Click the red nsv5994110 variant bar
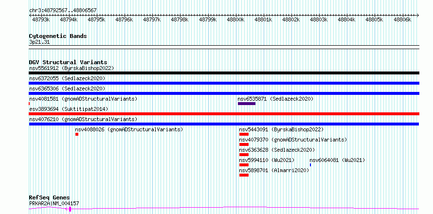This screenshot has height=214, width=433. coord(244,165)
